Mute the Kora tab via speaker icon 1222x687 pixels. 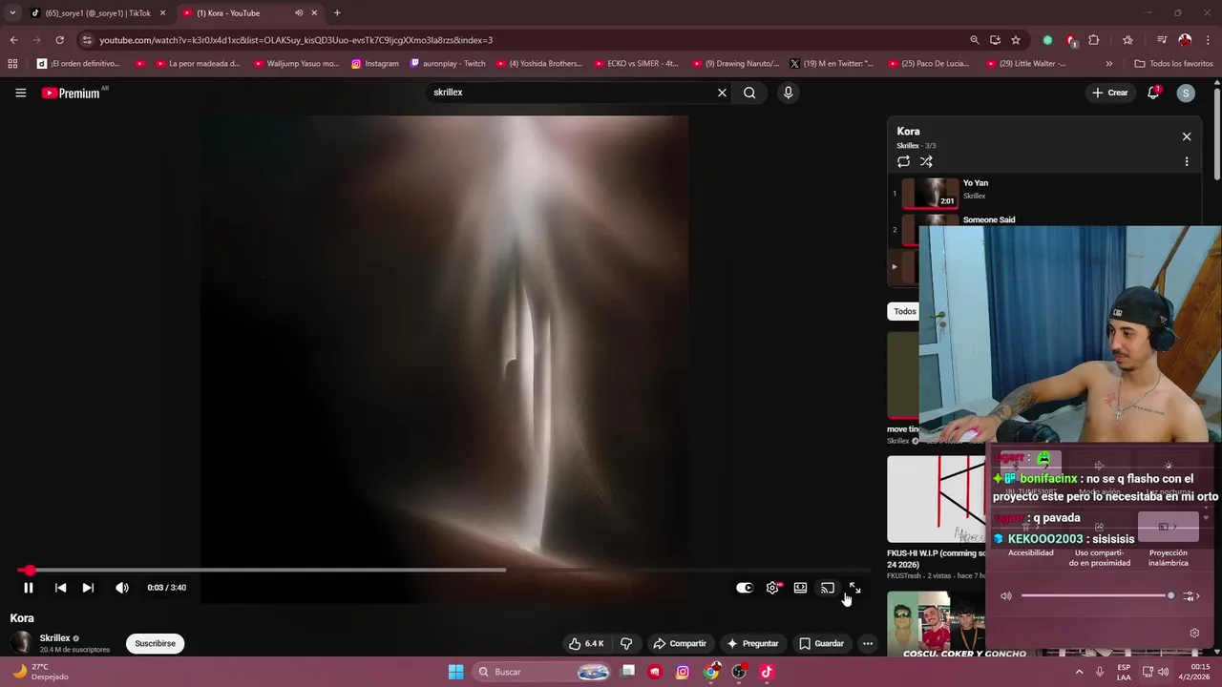tap(299, 13)
